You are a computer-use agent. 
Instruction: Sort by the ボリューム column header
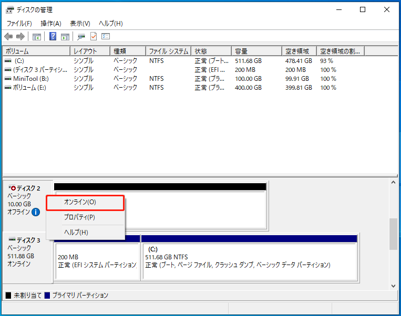click(36, 51)
